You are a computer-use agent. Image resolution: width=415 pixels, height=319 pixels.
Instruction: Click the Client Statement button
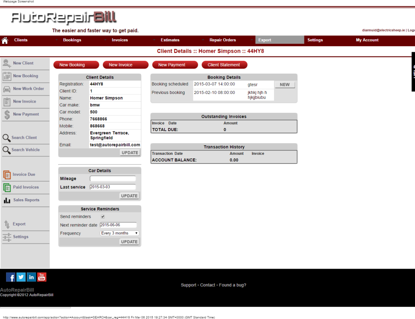point(224,65)
